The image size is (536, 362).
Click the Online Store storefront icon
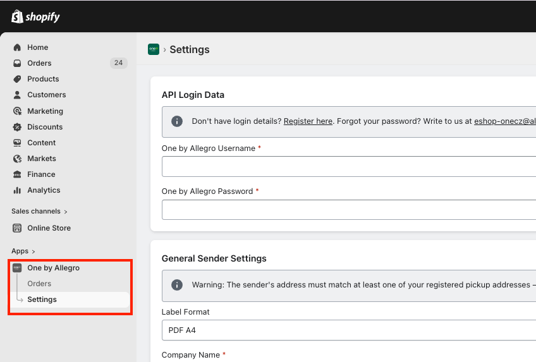pos(17,228)
